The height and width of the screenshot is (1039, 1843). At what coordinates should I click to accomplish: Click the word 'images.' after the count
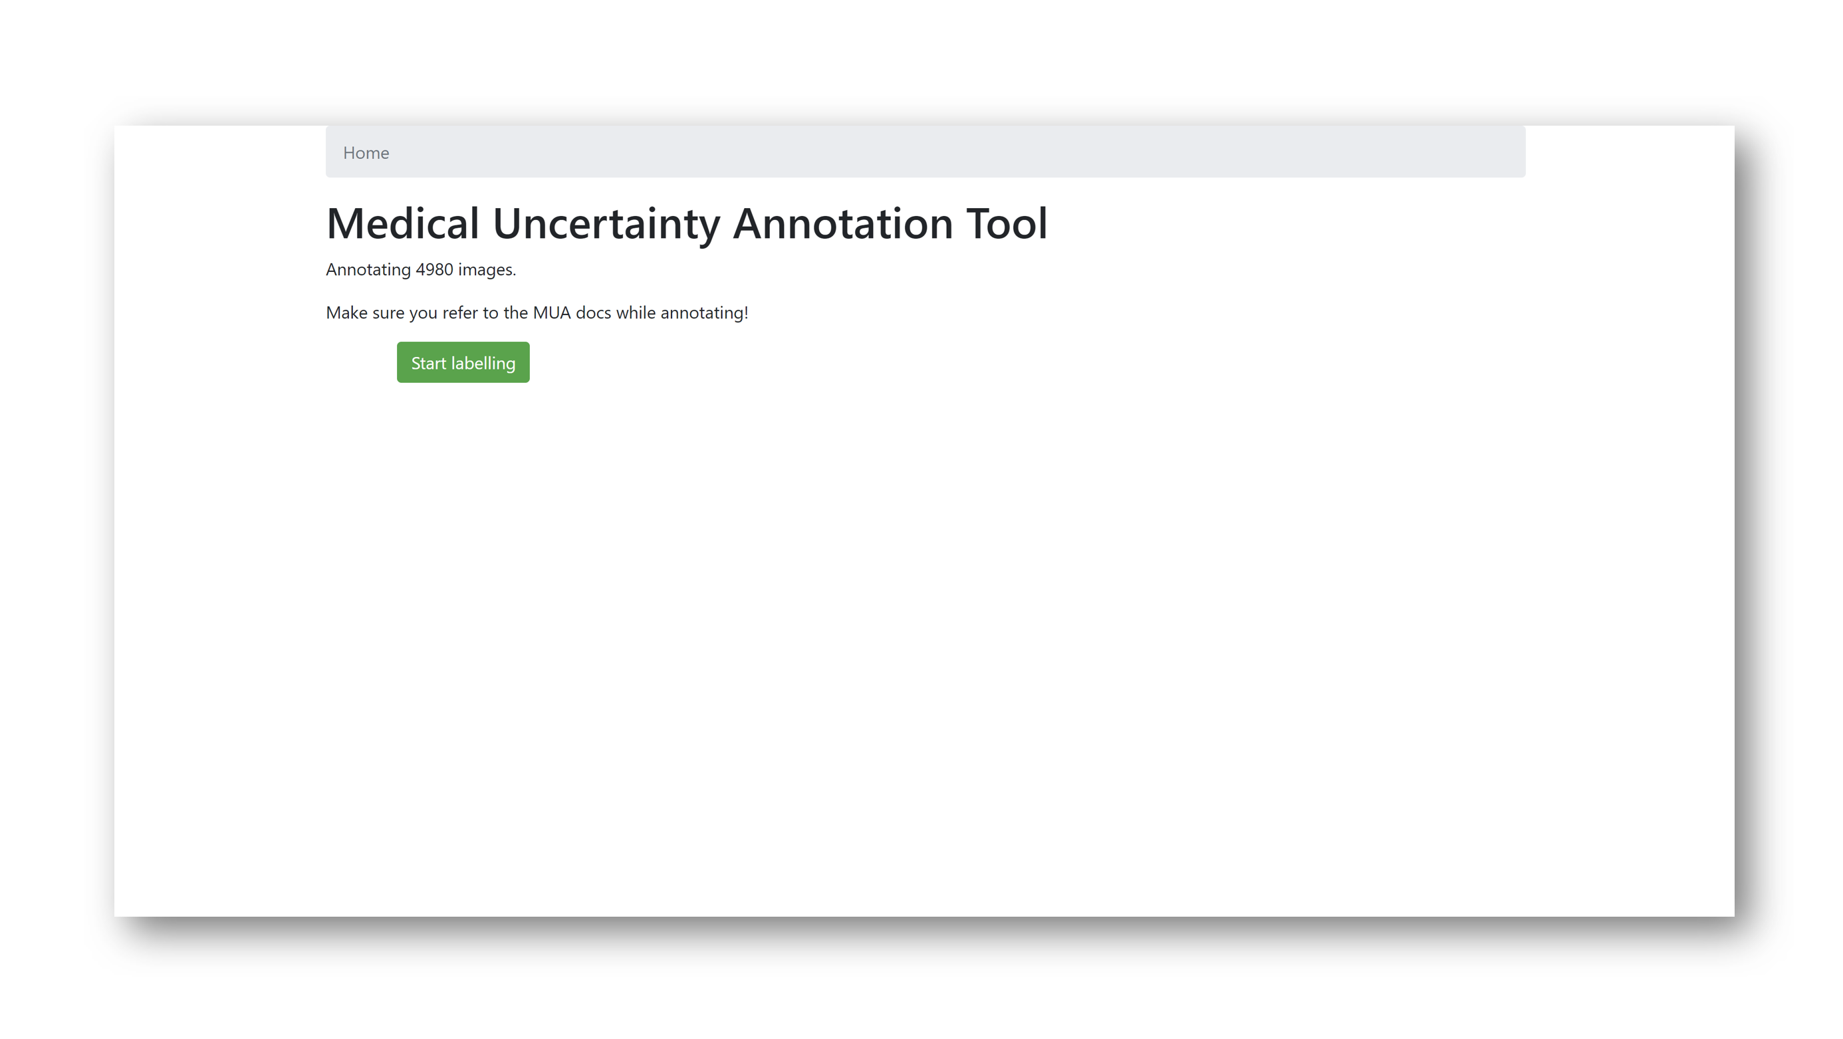tap(487, 271)
